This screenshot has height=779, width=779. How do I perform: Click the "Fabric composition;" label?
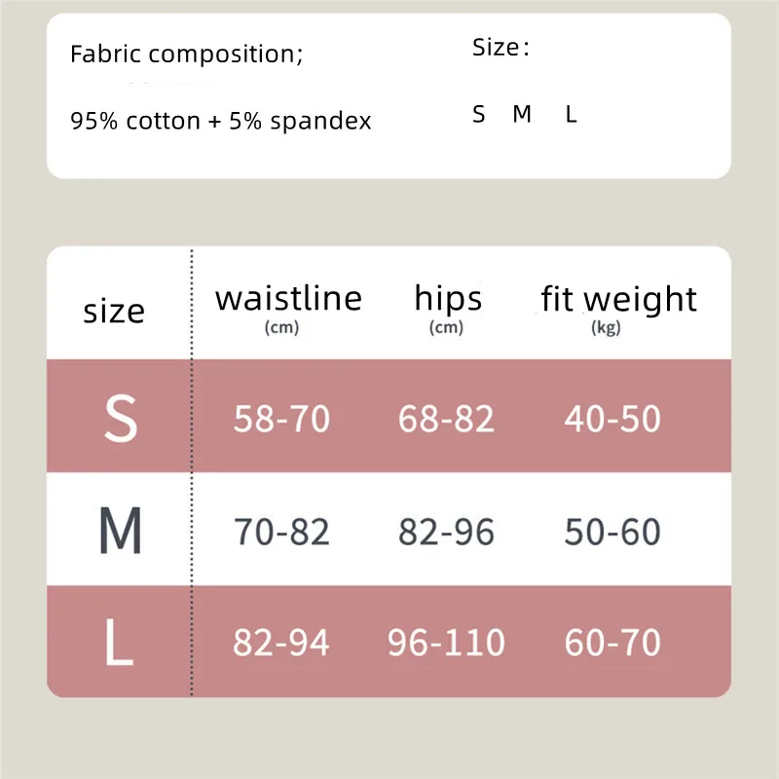(187, 54)
